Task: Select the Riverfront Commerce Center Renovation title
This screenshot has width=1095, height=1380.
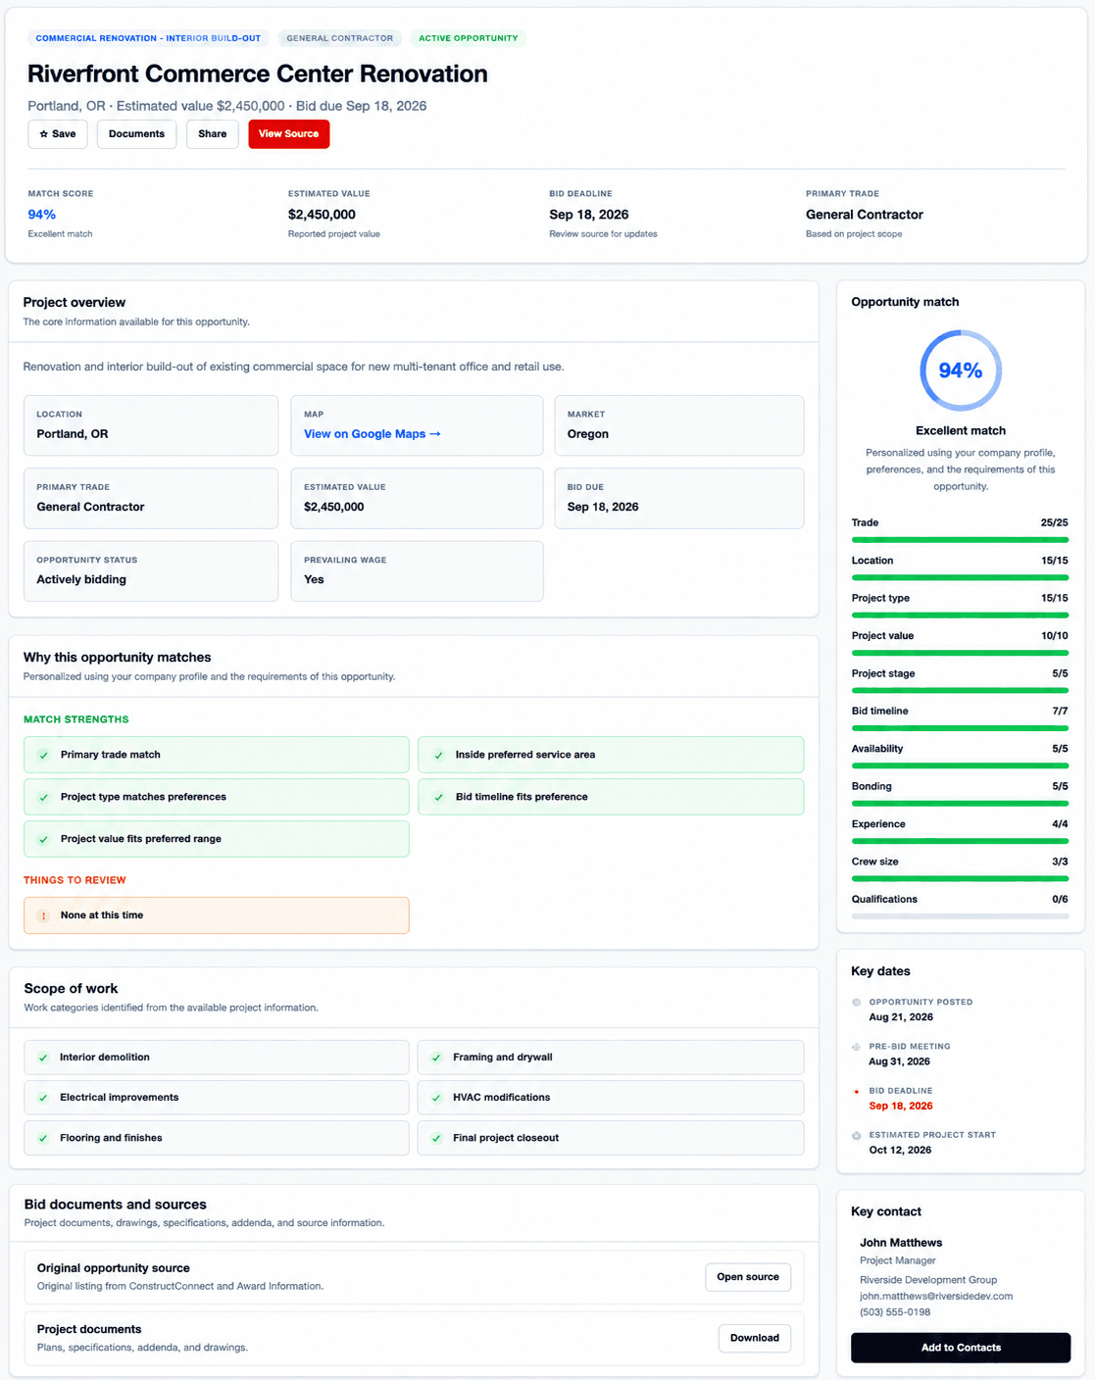Action: tap(258, 74)
